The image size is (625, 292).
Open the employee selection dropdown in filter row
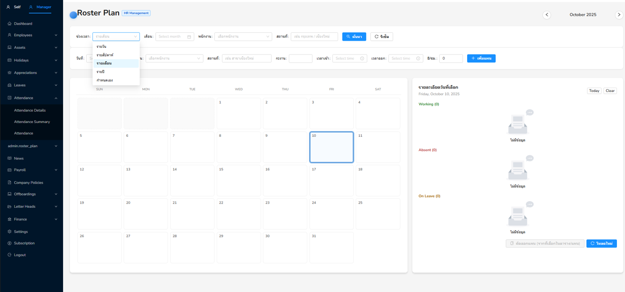243,36
